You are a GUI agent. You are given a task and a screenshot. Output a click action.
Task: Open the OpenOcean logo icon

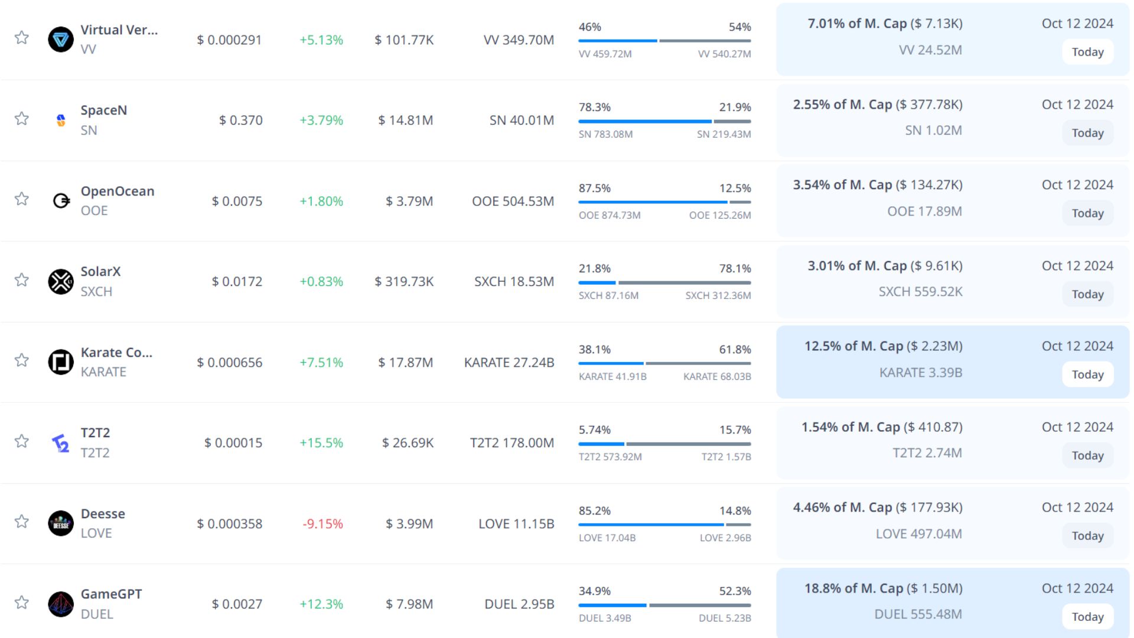(x=60, y=201)
